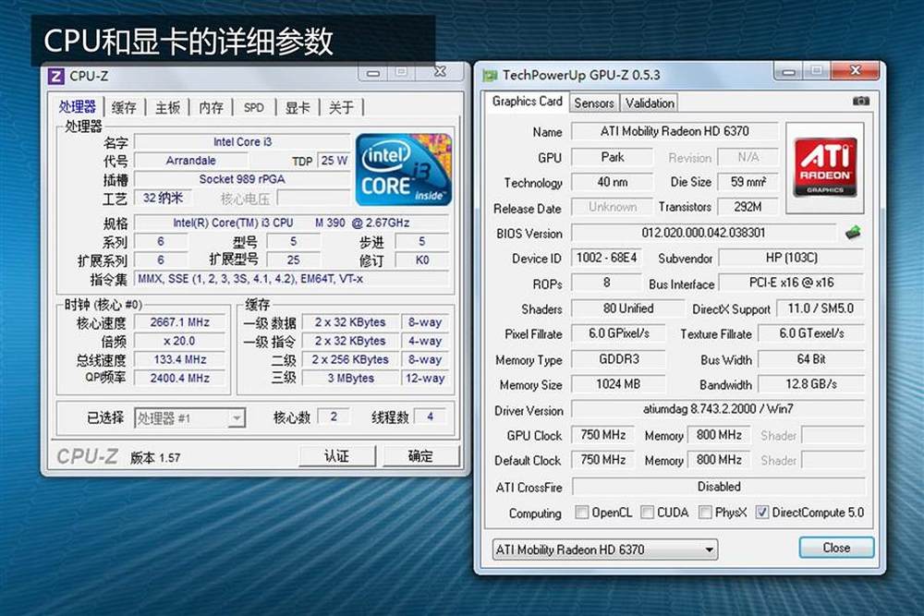924x616 pixels.
Task: Click the Technology value 40 nm
Action: [x=613, y=182]
